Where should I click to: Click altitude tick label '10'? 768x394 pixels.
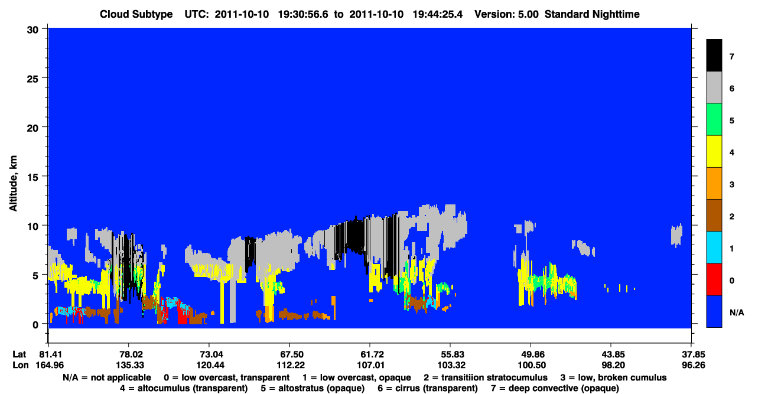[34, 226]
